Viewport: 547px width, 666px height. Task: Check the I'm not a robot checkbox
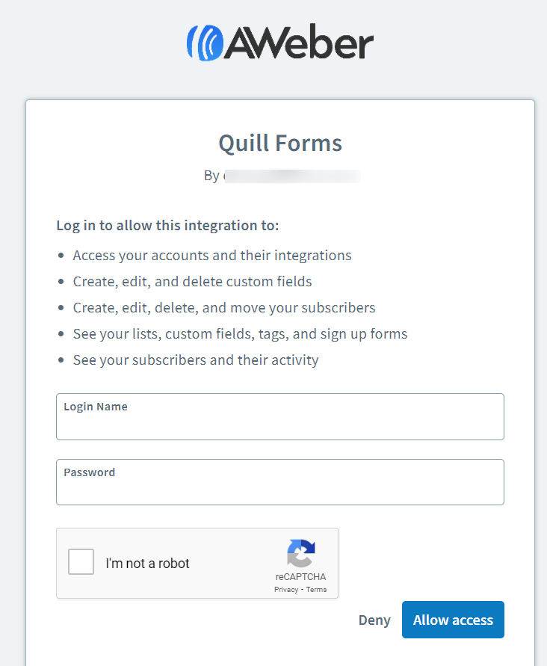81,561
